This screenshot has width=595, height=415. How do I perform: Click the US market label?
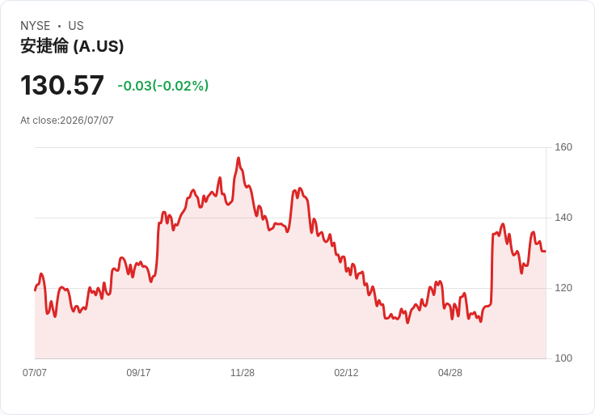[x=76, y=26]
